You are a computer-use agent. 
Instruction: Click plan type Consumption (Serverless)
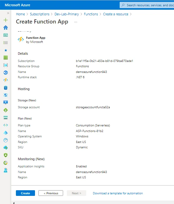93,125
